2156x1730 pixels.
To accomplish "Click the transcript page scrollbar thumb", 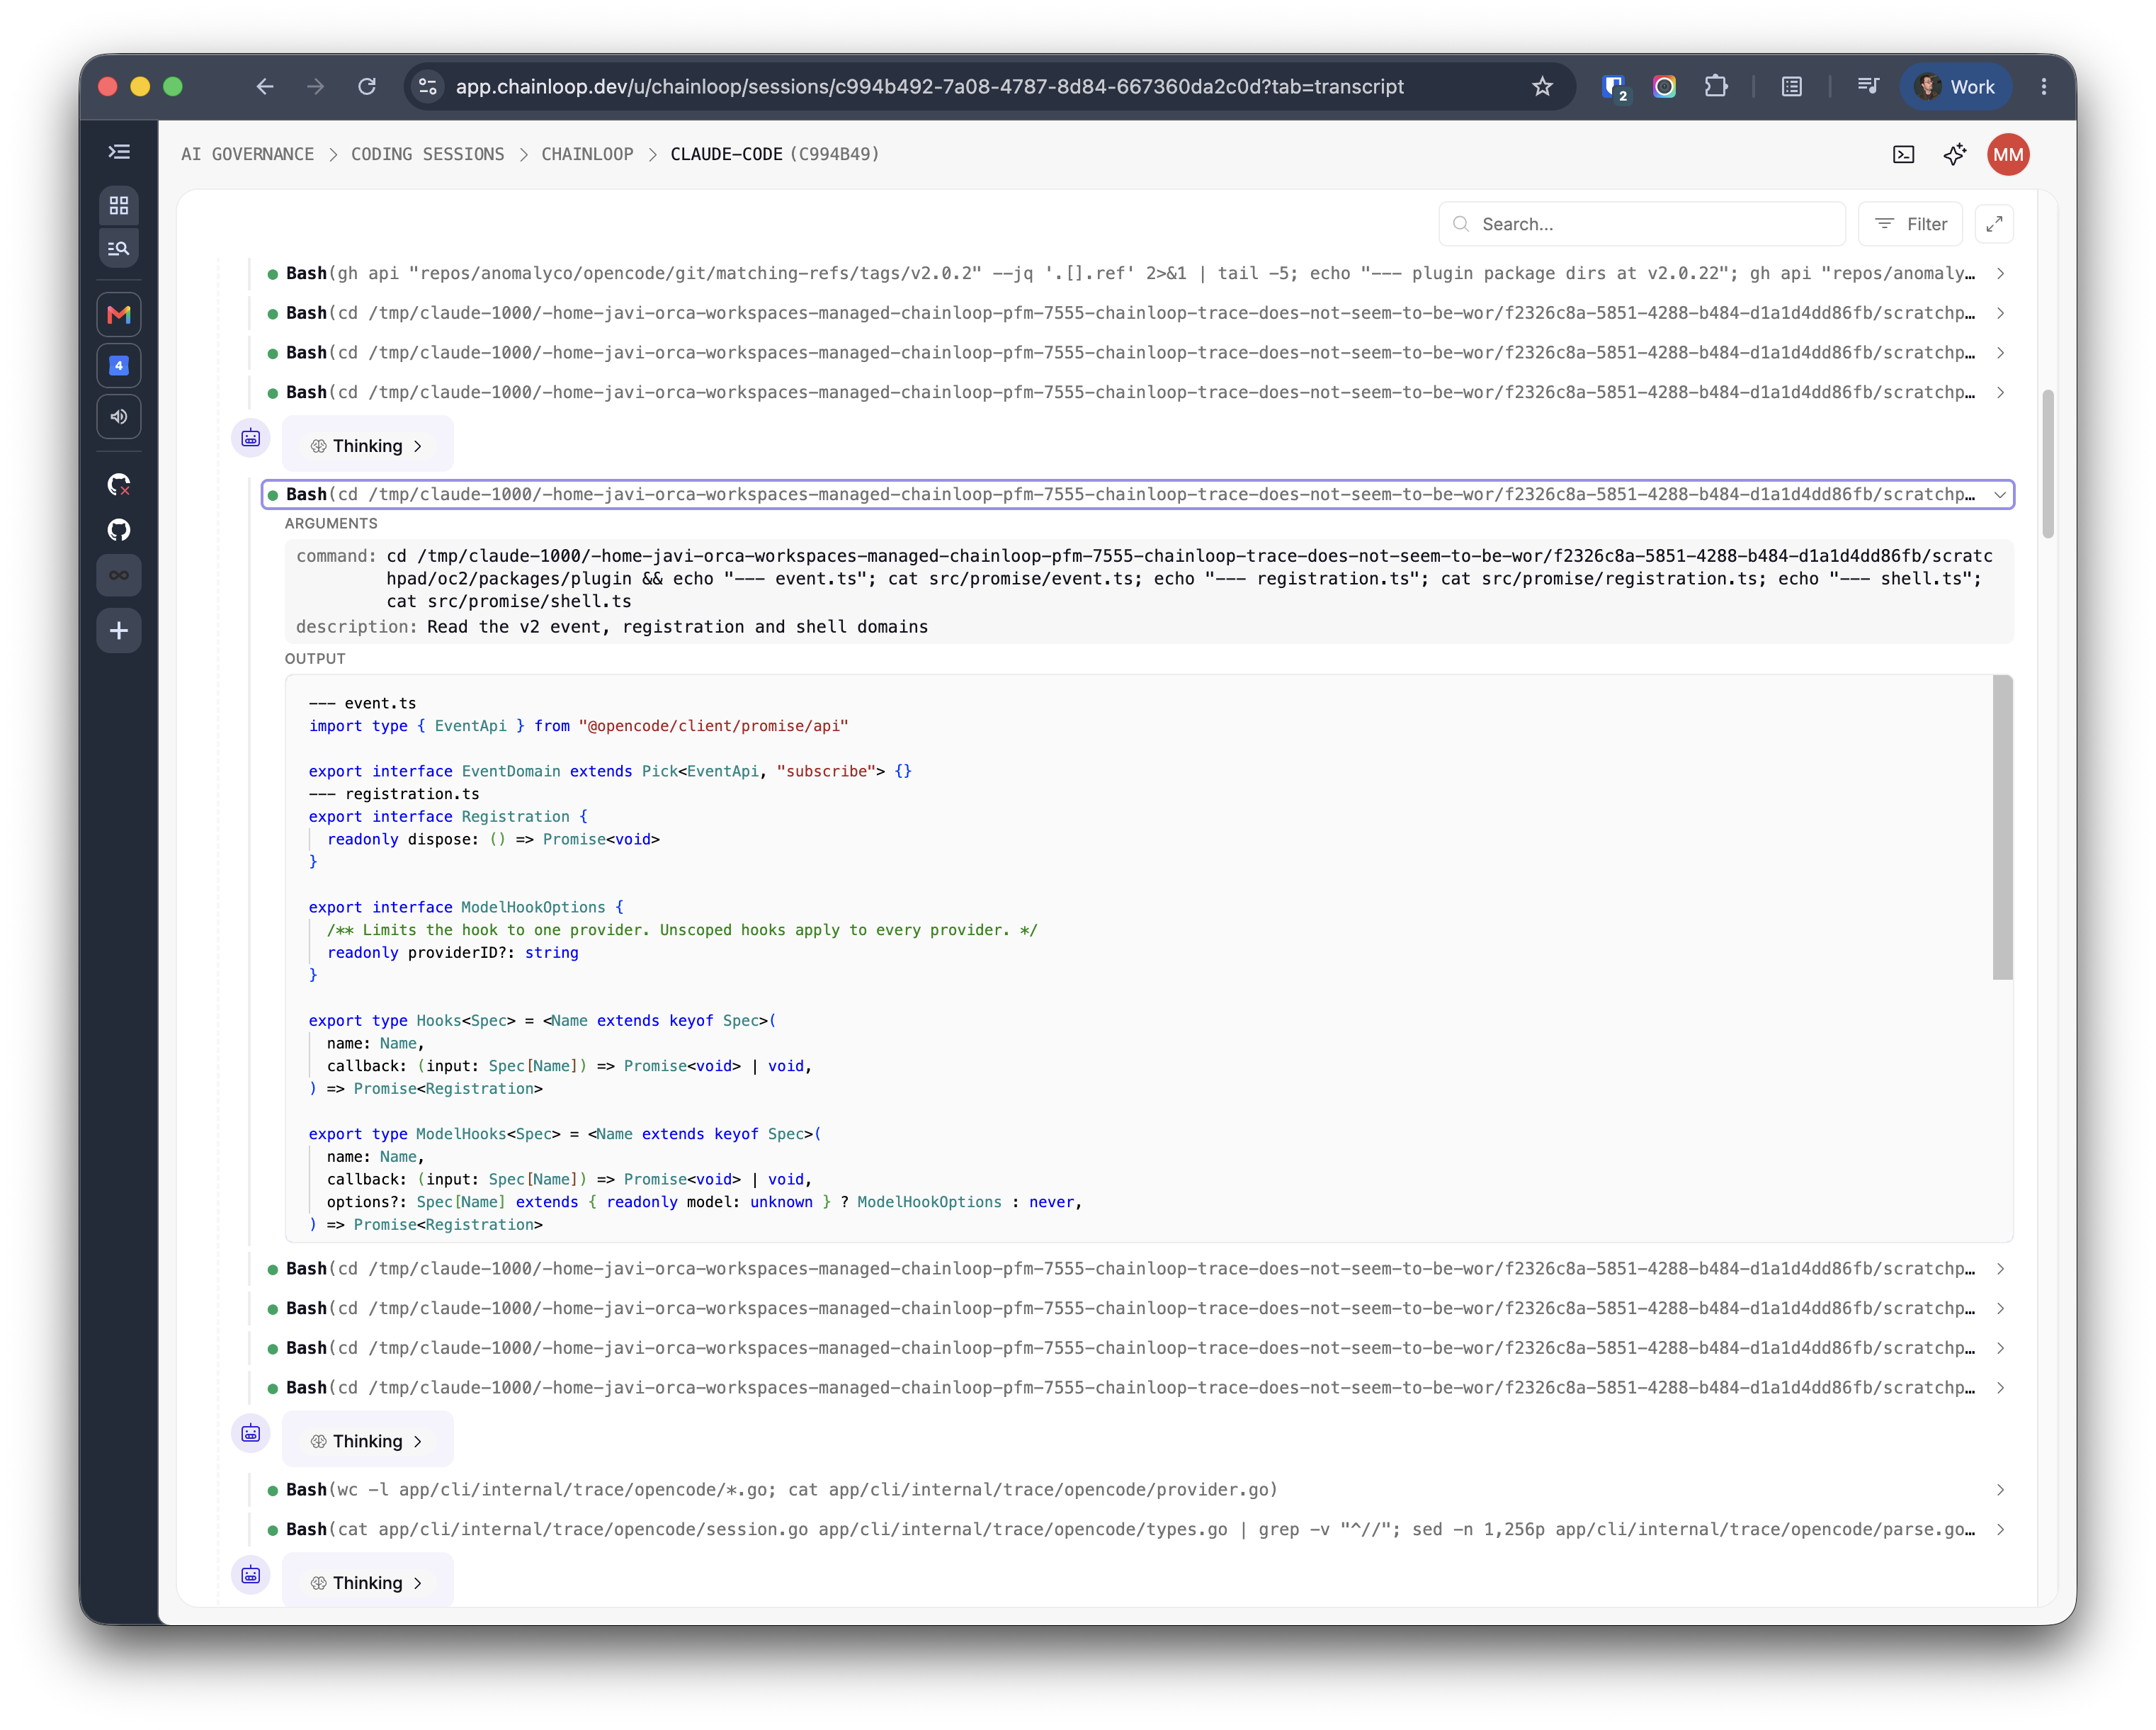I will [2047, 464].
